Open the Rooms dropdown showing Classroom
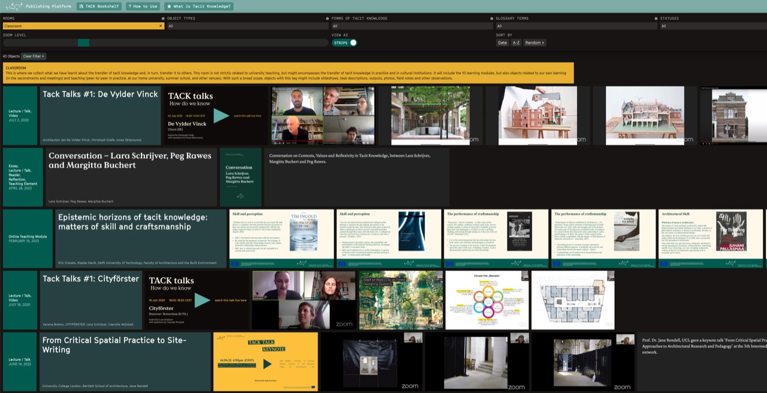This screenshot has height=393, width=767. tap(83, 26)
